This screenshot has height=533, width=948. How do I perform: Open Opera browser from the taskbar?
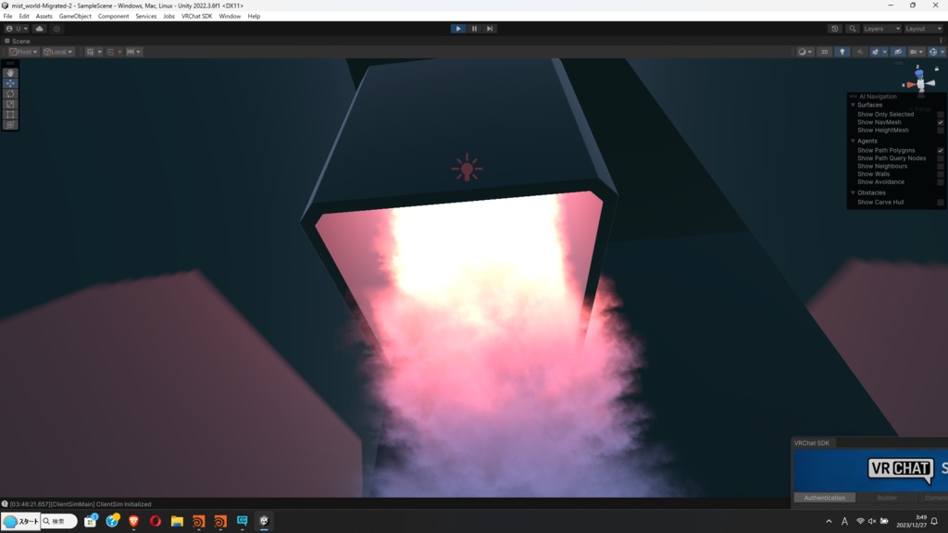coord(156,521)
